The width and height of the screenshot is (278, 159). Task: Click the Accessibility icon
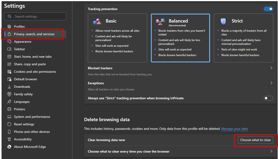[9, 140]
